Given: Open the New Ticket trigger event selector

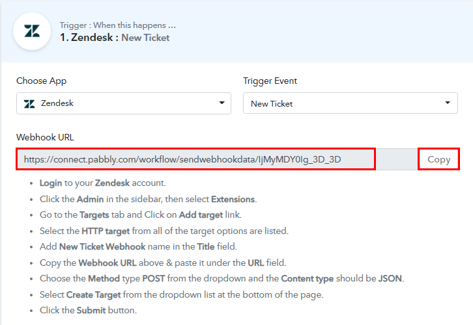Looking at the screenshot, I should [351, 103].
